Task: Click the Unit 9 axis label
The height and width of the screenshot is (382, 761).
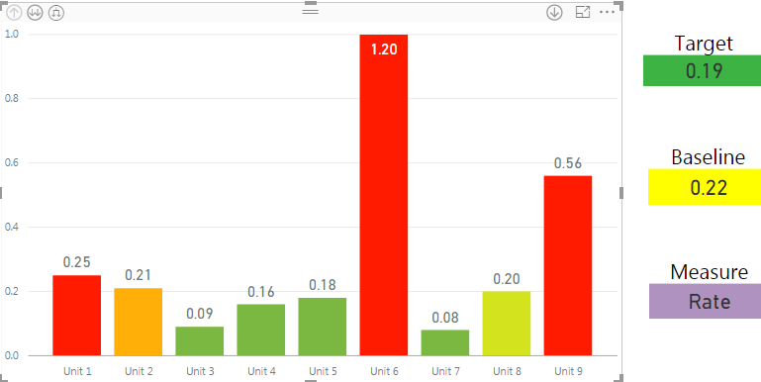Action: tap(568, 371)
